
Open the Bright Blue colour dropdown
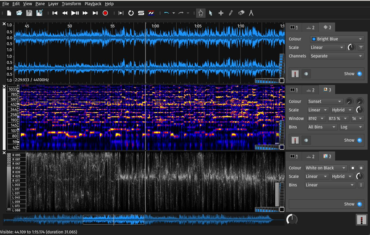pos(337,39)
